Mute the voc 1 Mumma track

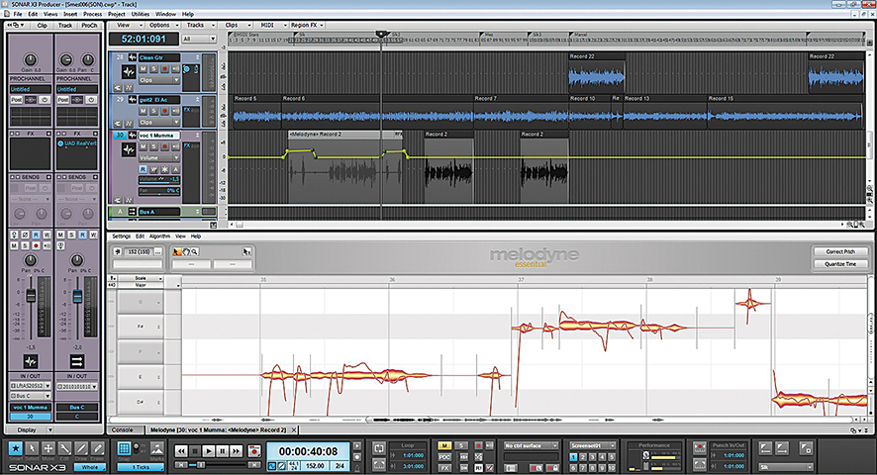tap(144, 146)
